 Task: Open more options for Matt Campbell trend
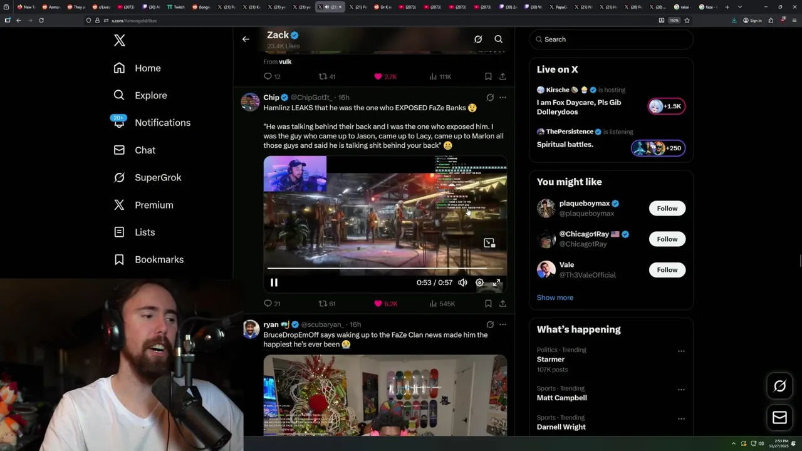pos(681,390)
